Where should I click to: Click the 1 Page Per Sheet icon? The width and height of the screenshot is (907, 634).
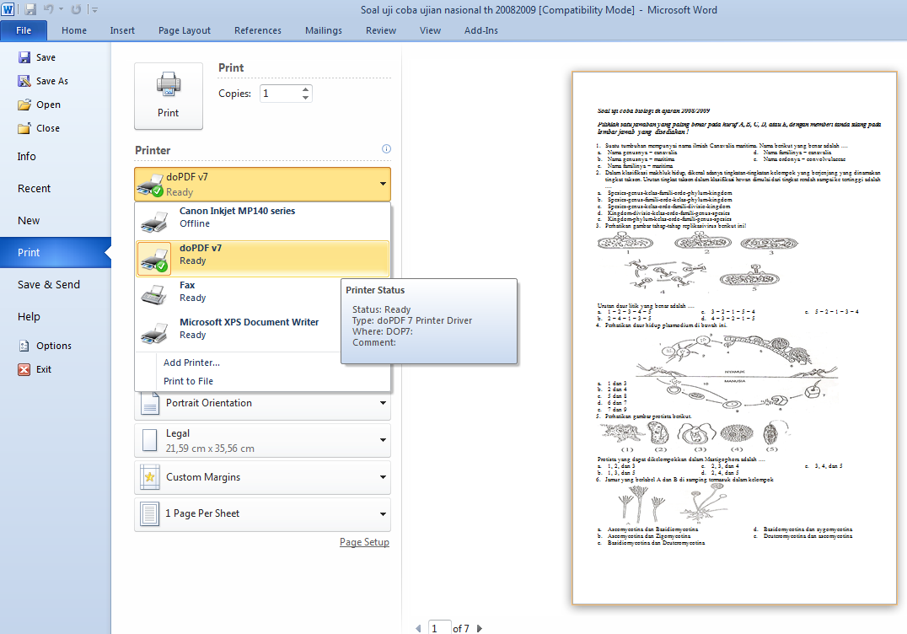click(150, 513)
